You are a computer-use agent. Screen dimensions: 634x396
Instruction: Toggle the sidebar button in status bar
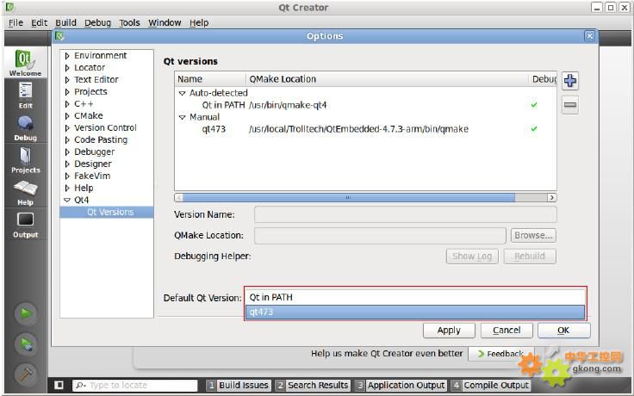[59, 385]
